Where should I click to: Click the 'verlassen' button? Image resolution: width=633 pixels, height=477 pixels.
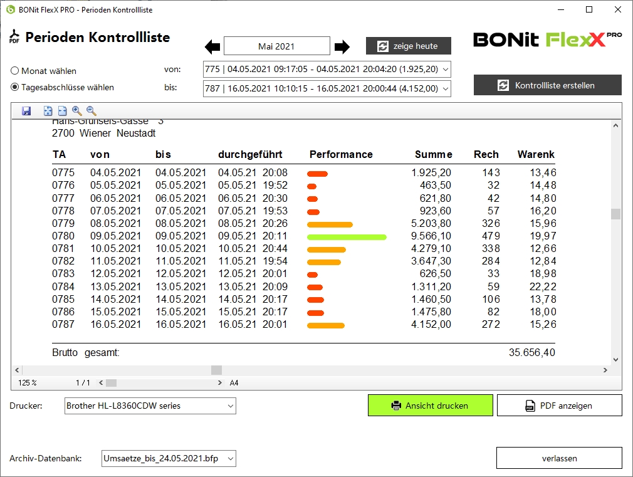(559, 458)
